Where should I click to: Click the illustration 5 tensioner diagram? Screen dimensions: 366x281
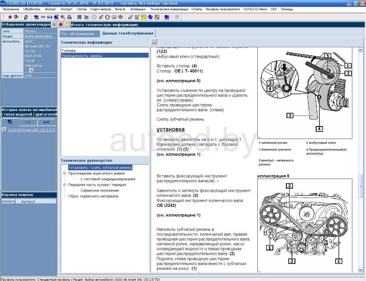pos(305,93)
